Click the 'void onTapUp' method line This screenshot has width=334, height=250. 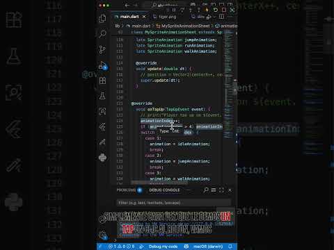[x=173, y=109]
